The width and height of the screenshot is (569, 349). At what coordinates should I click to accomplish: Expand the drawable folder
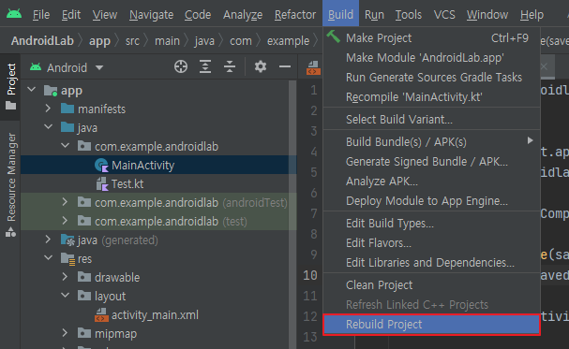65,277
